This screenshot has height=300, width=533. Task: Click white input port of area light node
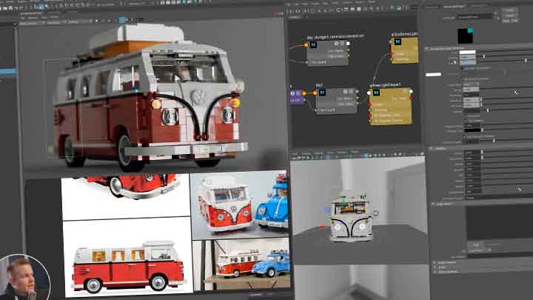coord(369,93)
